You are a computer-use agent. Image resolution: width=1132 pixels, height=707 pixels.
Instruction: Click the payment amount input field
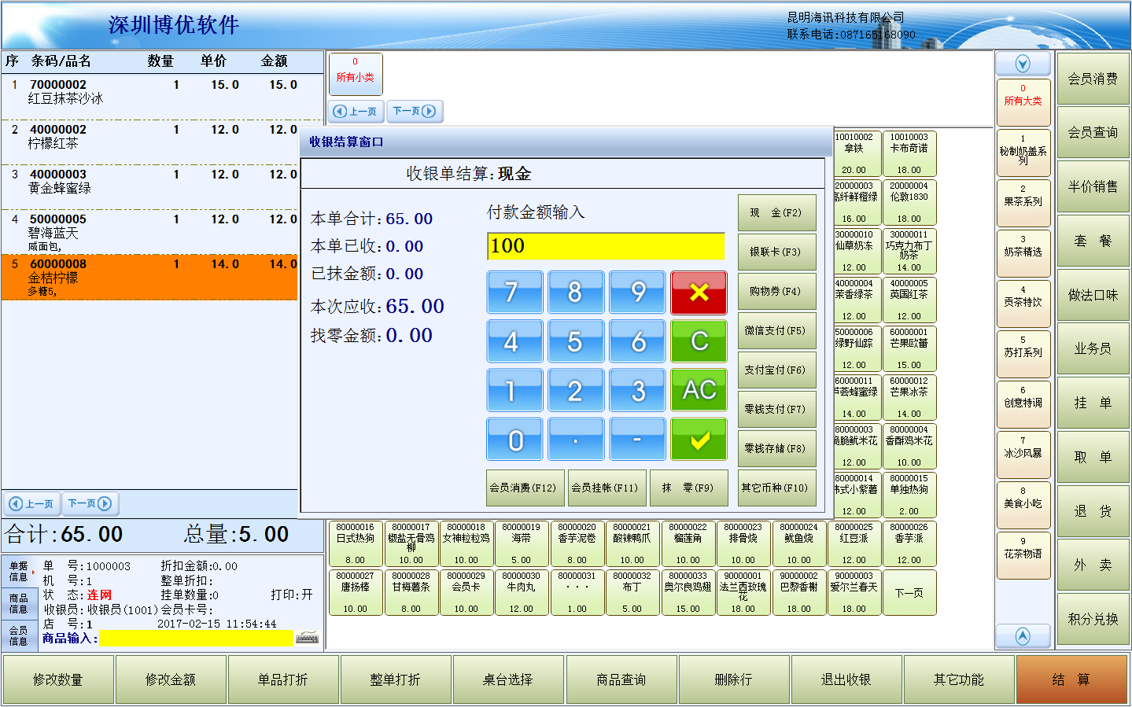click(x=606, y=246)
